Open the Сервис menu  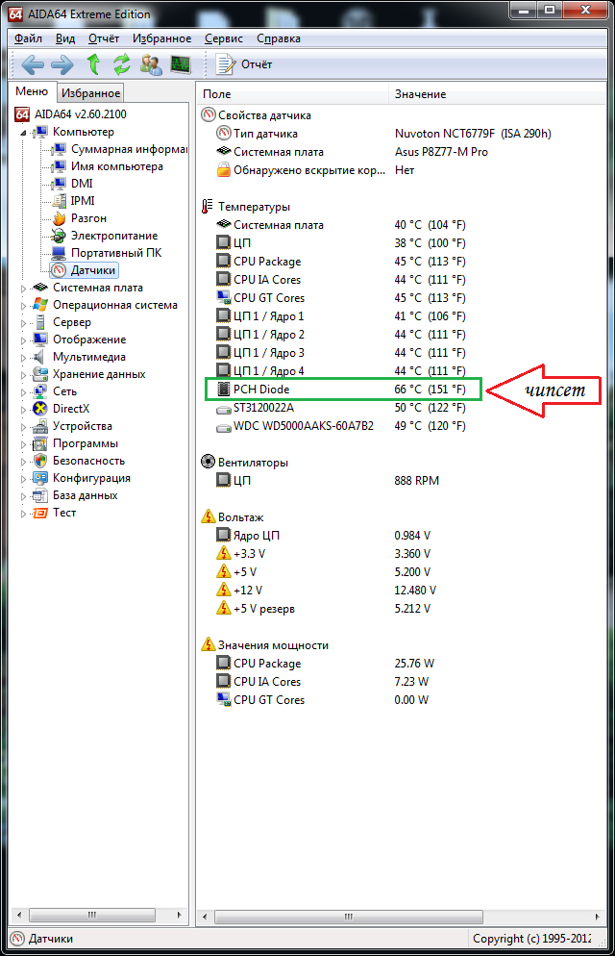pos(223,38)
